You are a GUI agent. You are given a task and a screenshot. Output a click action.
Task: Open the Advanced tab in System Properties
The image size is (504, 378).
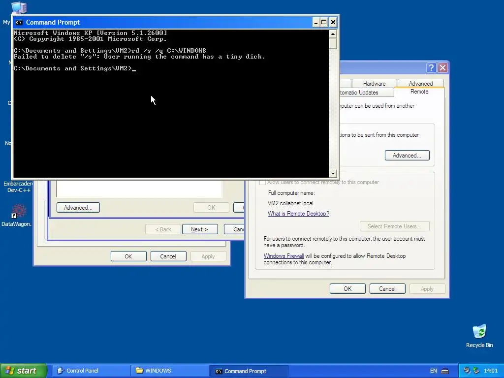coord(420,83)
